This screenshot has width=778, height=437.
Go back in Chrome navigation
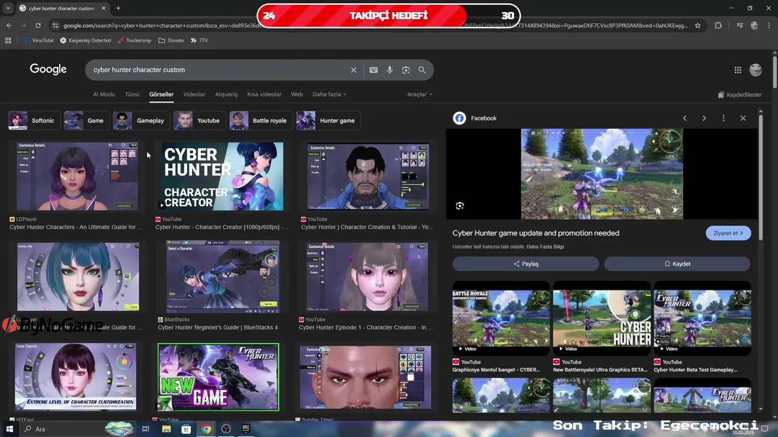[x=9, y=25]
